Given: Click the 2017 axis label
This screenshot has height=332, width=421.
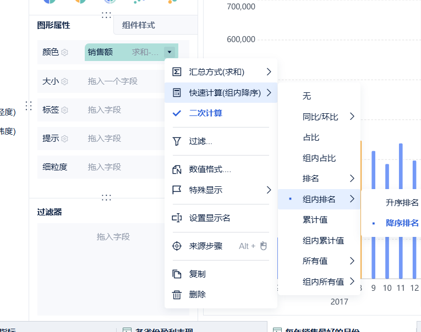Looking at the screenshot, I should pyautogui.click(x=339, y=302).
